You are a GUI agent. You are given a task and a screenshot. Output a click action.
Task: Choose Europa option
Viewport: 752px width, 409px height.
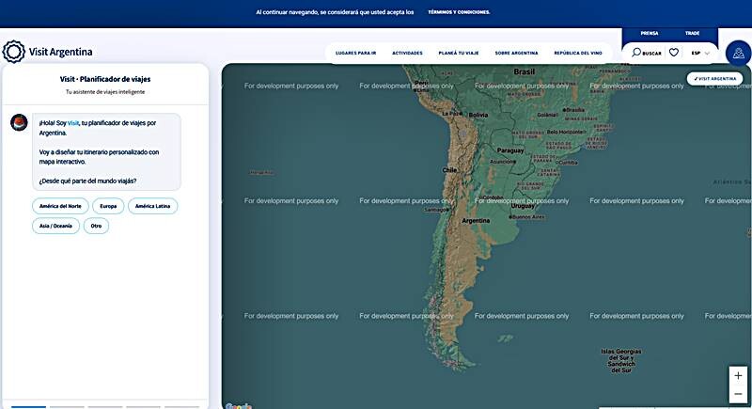coord(108,206)
